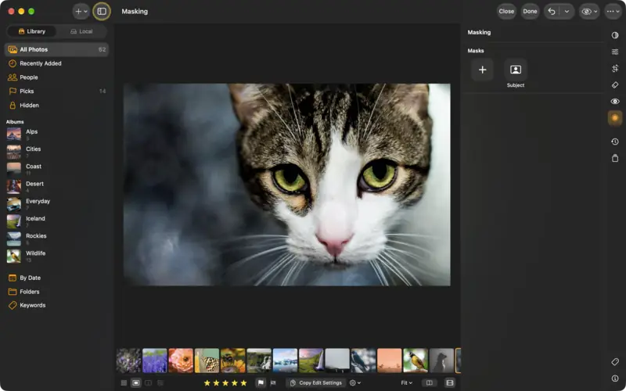Open Keywords in sidebar
The width and height of the screenshot is (626, 391).
(56, 305)
